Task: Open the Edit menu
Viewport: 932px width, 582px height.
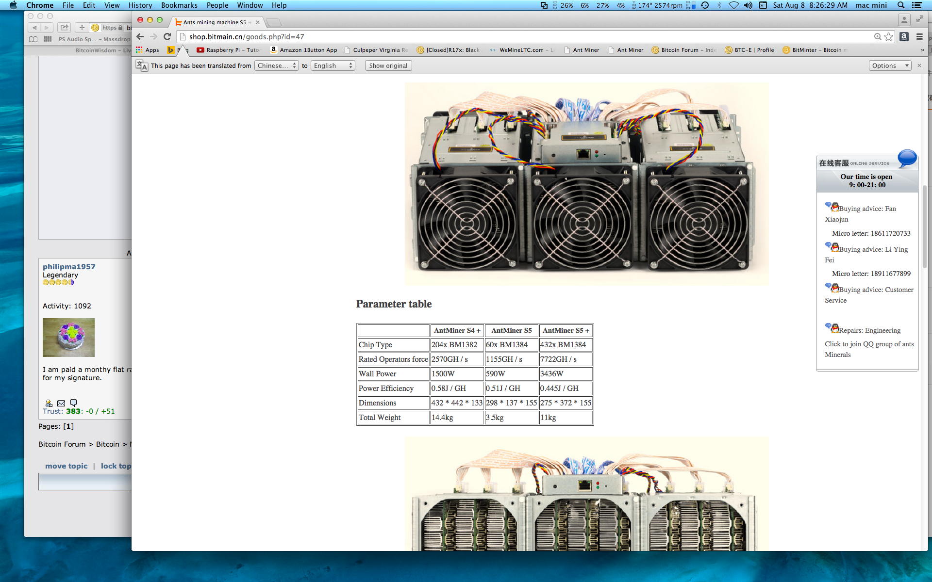Action: [x=89, y=5]
